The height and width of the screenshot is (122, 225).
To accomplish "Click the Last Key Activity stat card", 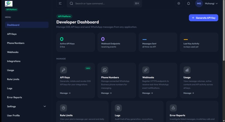I will pos(199,42).
